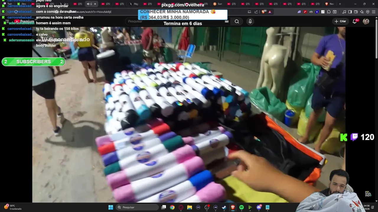This screenshot has height=212, width=378.
Task: Open the Brave VPN shield icon
Action: [368, 12]
